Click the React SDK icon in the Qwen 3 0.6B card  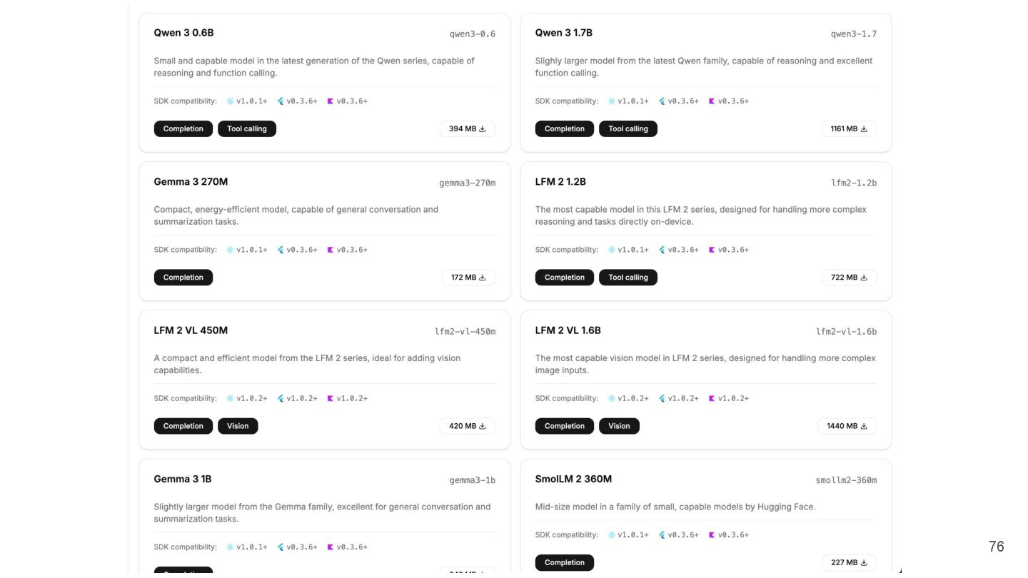pos(230,101)
